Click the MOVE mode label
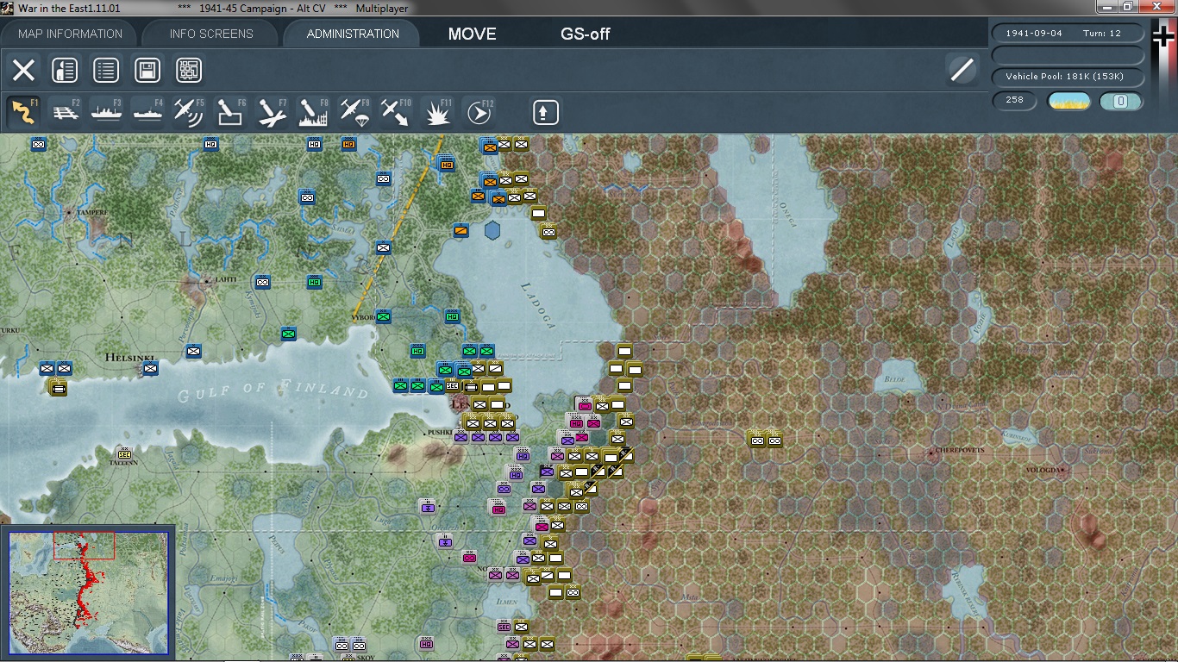Viewport: 1178px width, 662px height. click(x=472, y=34)
